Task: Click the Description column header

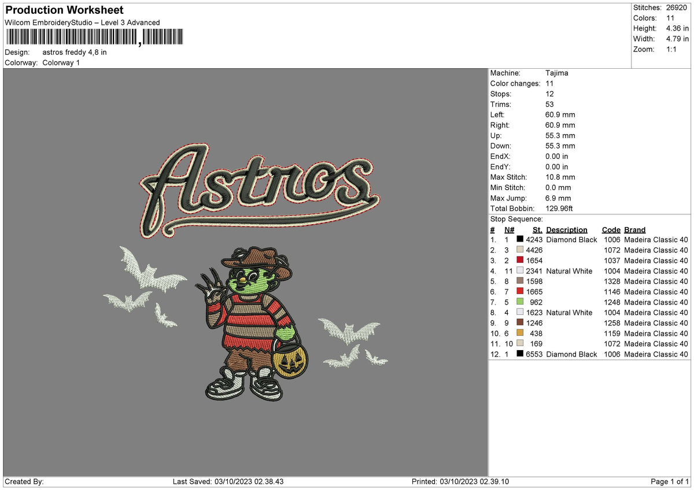Action: tap(567, 229)
